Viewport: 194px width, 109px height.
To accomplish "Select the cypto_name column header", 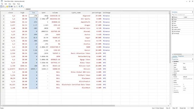I will [x=76, y=13].
